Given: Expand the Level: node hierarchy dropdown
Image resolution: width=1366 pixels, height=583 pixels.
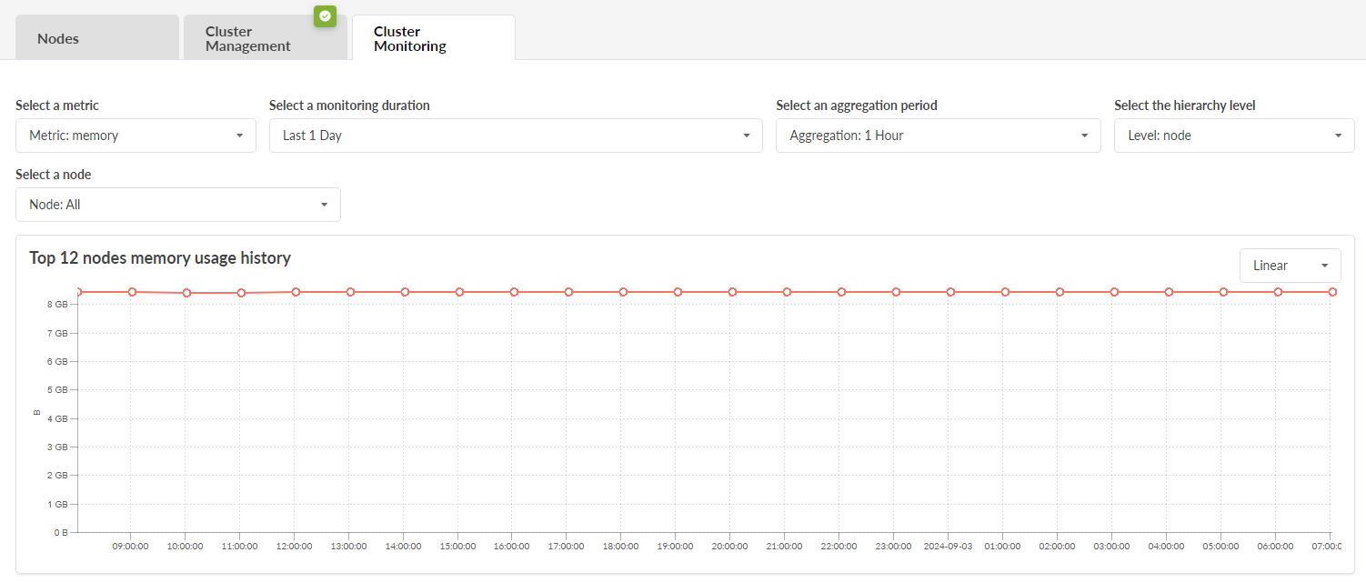Looking at the screenshot, I should 1233,136.
